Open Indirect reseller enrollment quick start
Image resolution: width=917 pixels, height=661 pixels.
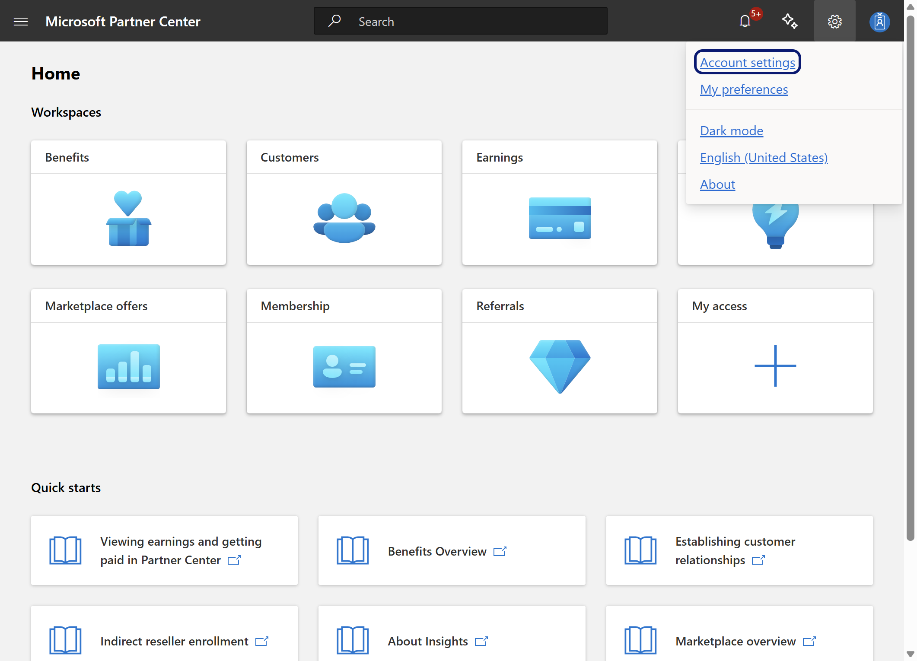pos(164,633)
